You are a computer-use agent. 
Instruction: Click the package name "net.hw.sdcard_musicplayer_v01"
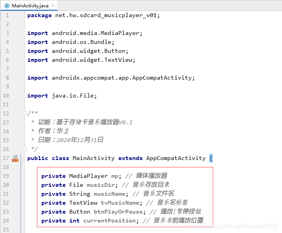pyautogui.click(x=105, y=16)
